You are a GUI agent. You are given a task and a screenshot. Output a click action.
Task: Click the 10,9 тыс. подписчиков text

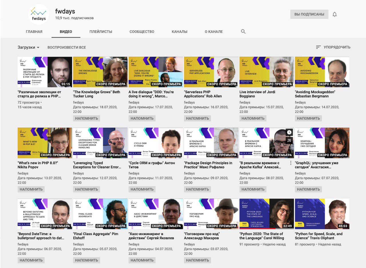coord(74,18)
